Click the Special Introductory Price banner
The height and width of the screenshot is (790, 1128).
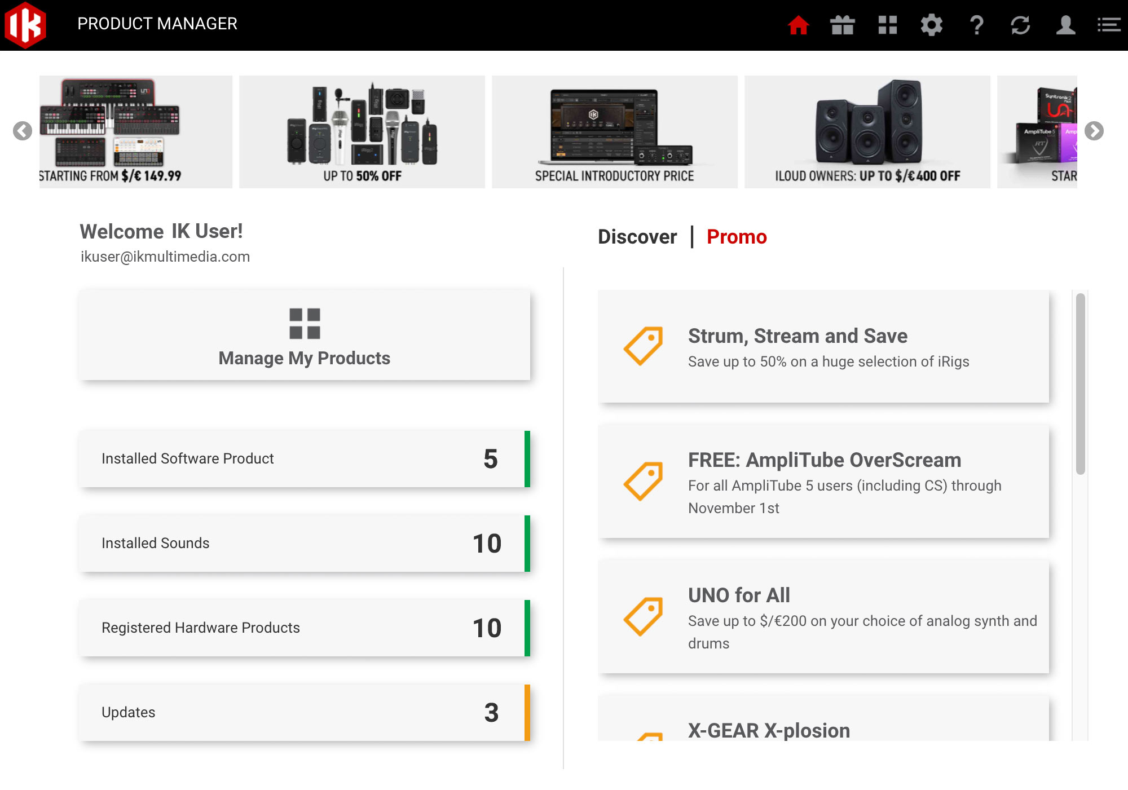(615, 132)
